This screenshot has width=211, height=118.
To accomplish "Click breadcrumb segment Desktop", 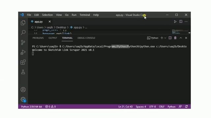I will pos(61,28).
